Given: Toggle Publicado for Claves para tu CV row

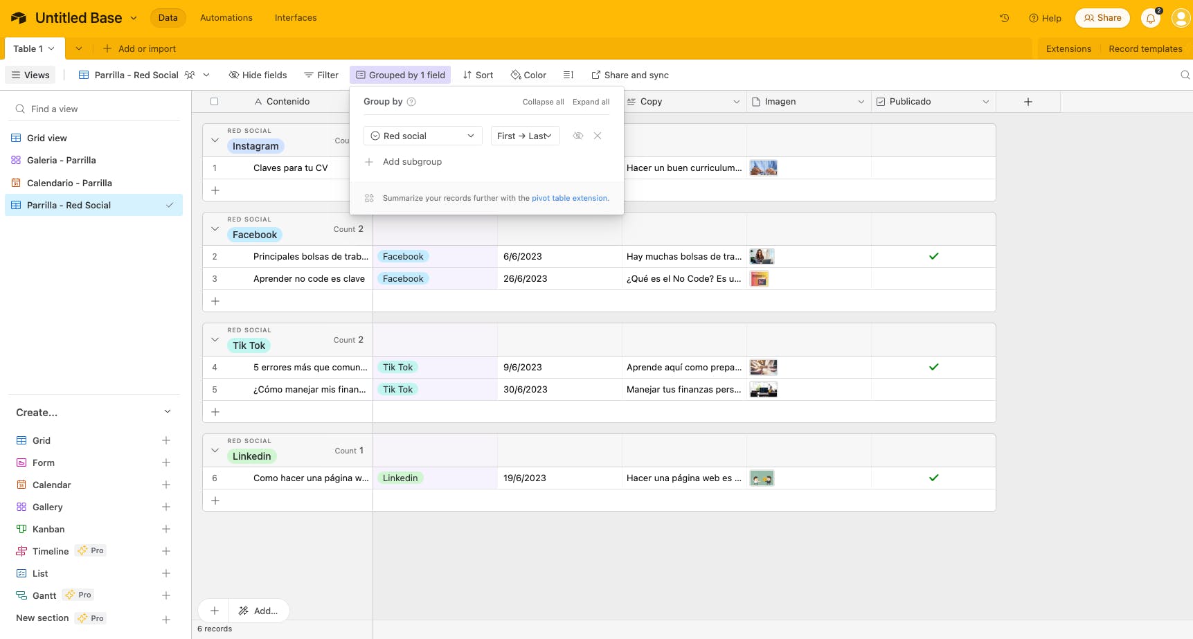Looking at the screenshot, I should pos(933,168).
